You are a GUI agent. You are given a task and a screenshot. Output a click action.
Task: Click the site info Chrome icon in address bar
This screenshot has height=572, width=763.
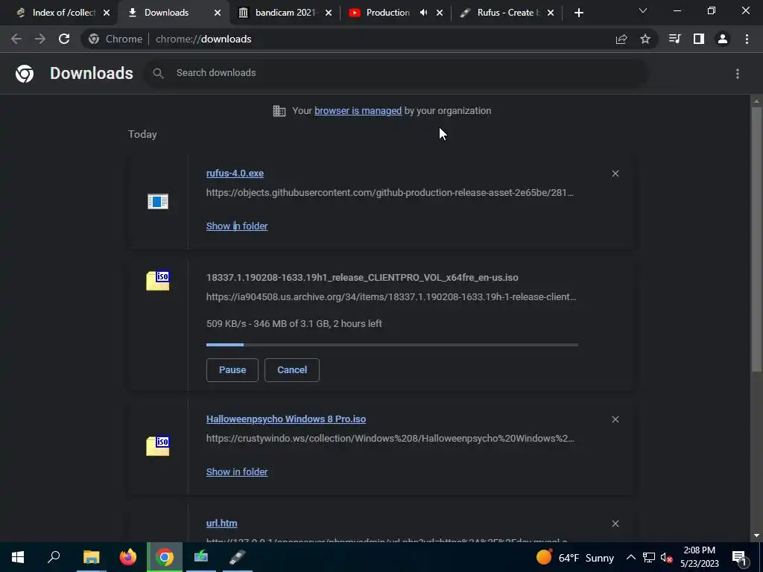click(x=94, y=39)
